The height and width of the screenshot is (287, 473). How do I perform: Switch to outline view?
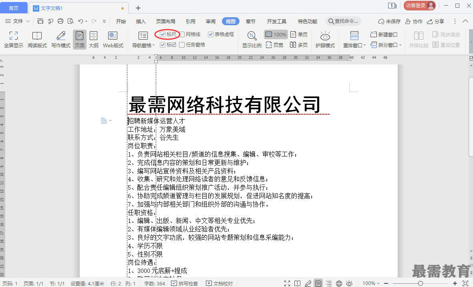tap(93, 40)
